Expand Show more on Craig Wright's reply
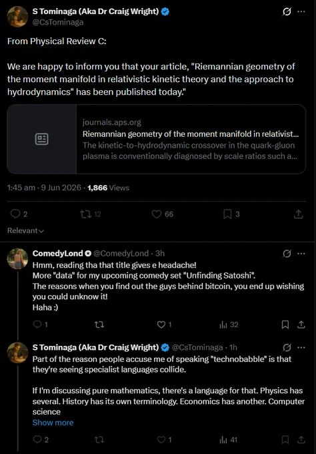Image resolution: width=316 pixels, height=454 pixels. (x=53, y=423)
